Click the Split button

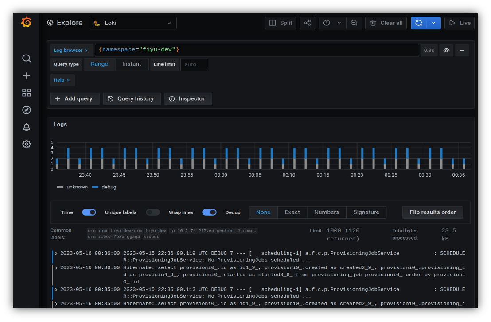(281, 23)
